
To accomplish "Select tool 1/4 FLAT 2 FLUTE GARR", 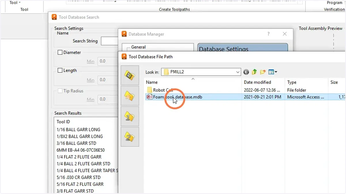I will tap(79, 157).
